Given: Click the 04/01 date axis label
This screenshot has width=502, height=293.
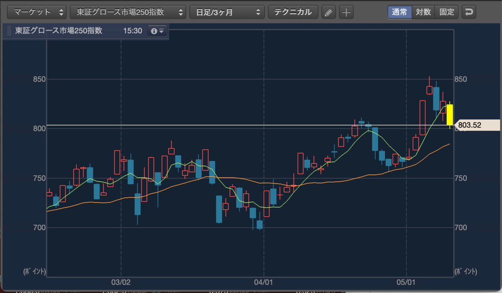Looking at the screenshot, I should coord(264,282).
